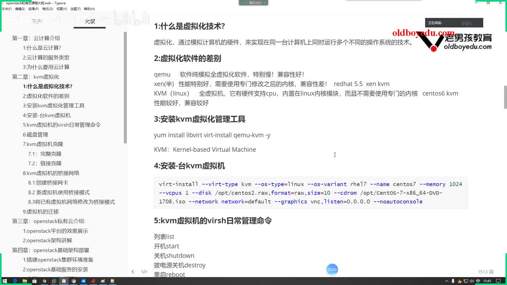Open outline item 3:安装kvm虚拟化管理工具
507x285 pixels.
click(x=53, y=106)
